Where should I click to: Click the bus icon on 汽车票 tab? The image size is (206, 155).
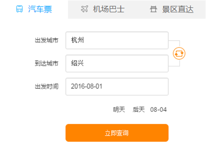point(20,9)
